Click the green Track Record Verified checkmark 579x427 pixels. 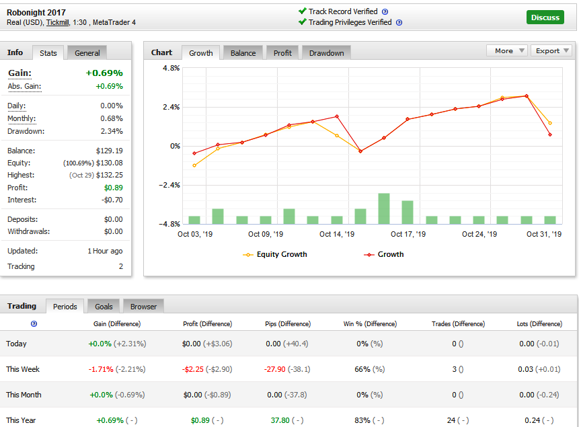click(303, 11)
